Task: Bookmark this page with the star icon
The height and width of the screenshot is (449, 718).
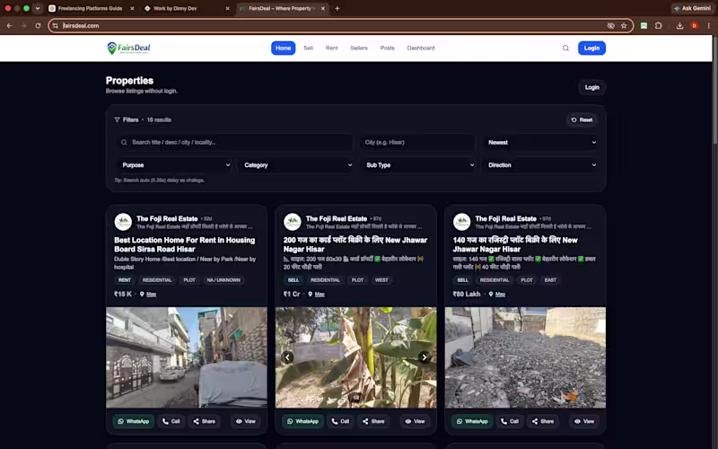Action: (624, 26)
